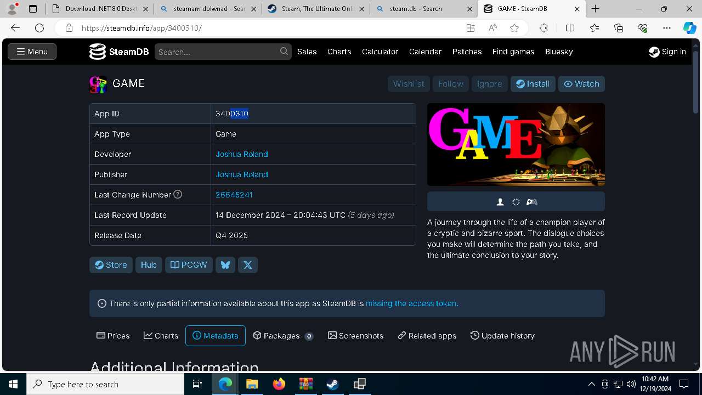
Task: Open the SteamDB Menu button
Action: (x=32, y=52)
